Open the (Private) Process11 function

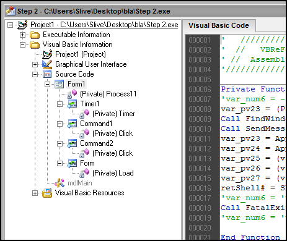108,94
